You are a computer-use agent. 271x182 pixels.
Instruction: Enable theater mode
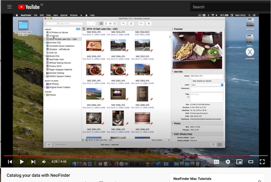251,162
